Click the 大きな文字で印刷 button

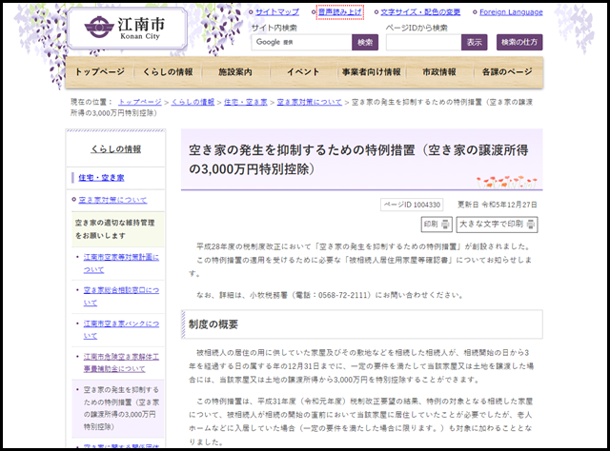[x=497, y=225]
